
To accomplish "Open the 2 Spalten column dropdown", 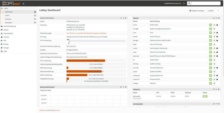I will [x=213, y=11].
